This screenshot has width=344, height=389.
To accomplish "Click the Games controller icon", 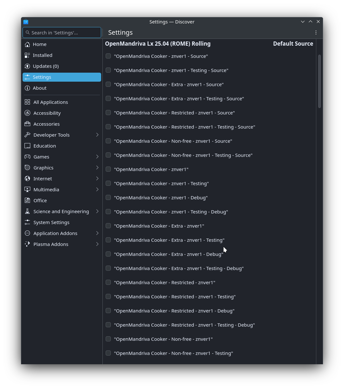I will (x=27, y=157).
